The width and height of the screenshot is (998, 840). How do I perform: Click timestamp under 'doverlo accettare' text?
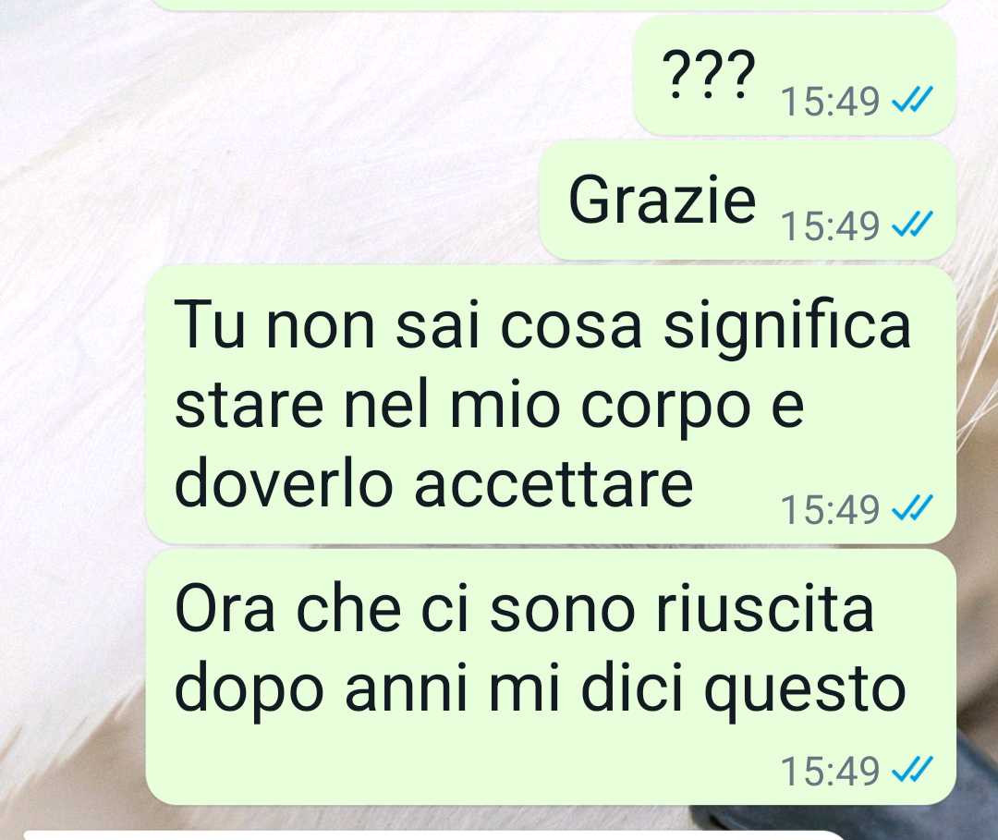coord(831,510)
